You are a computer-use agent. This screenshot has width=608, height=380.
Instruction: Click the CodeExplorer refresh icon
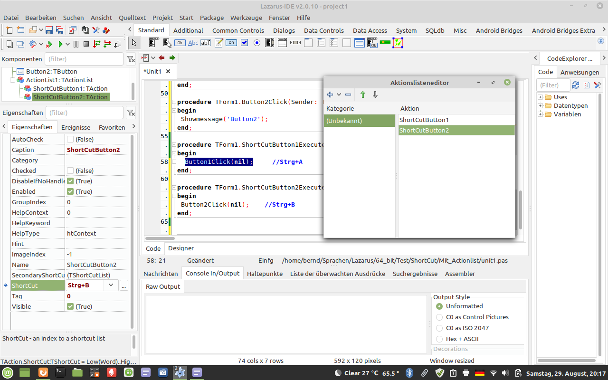click(576, 85)
